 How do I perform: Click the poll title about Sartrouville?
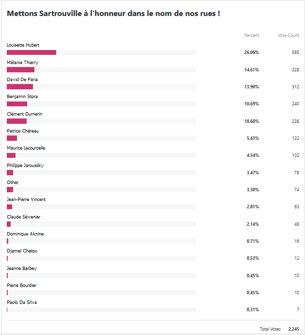(x=113, y=14)
